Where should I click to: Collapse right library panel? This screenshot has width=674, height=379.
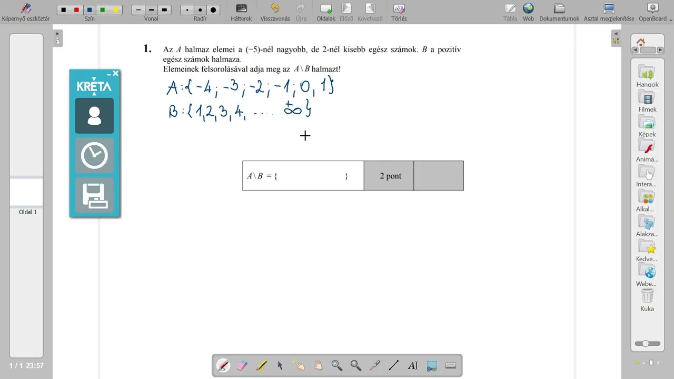pos(615,38)
